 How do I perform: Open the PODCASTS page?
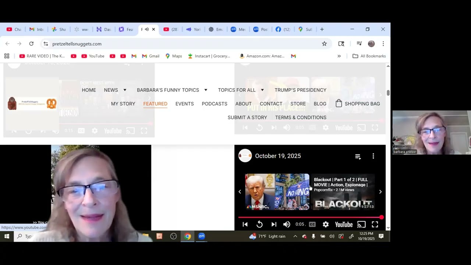coord(215,104)
